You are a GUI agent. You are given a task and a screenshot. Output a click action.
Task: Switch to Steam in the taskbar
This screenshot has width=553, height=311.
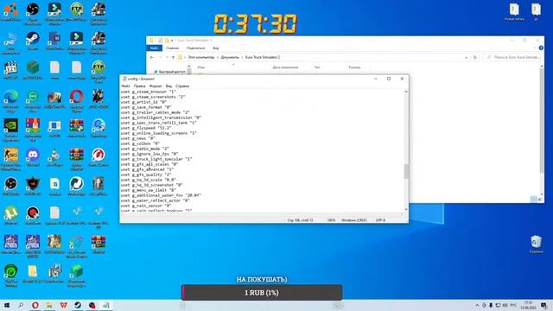[x=78, y=305]
